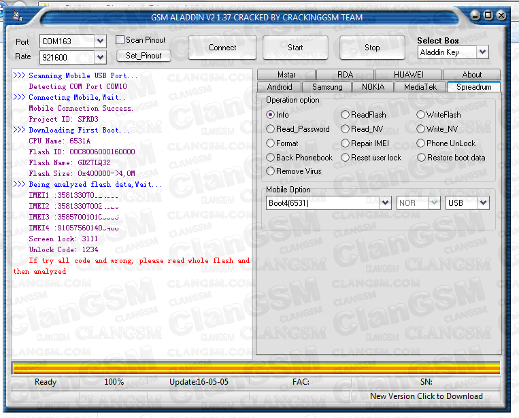This screenshot has width=519, height=418.
Task: Click 'Detecting COM Port COM10' log line
Action: tap(78, 86)
